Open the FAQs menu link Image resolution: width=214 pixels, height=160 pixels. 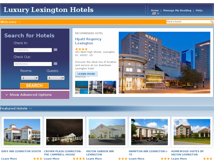coord(199,11)
